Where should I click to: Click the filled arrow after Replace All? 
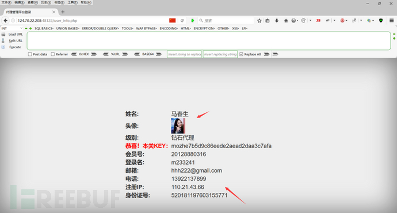click(266, 54)
